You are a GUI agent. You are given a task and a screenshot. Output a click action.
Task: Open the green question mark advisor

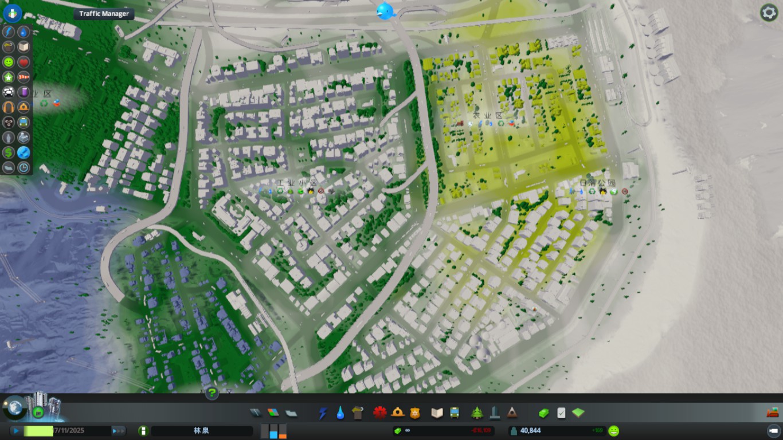pos(212,393)
